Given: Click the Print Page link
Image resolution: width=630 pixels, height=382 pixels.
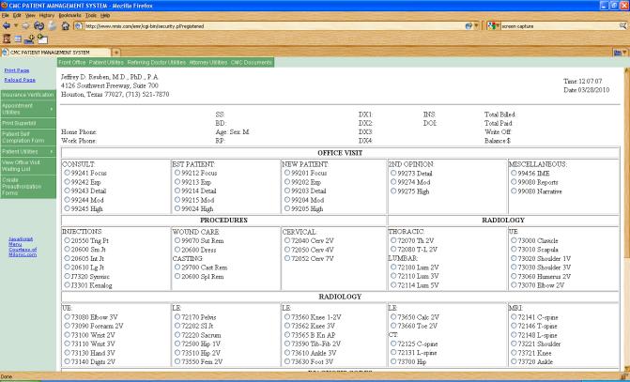Looking at the screenshot, I should tap(16, 70).
